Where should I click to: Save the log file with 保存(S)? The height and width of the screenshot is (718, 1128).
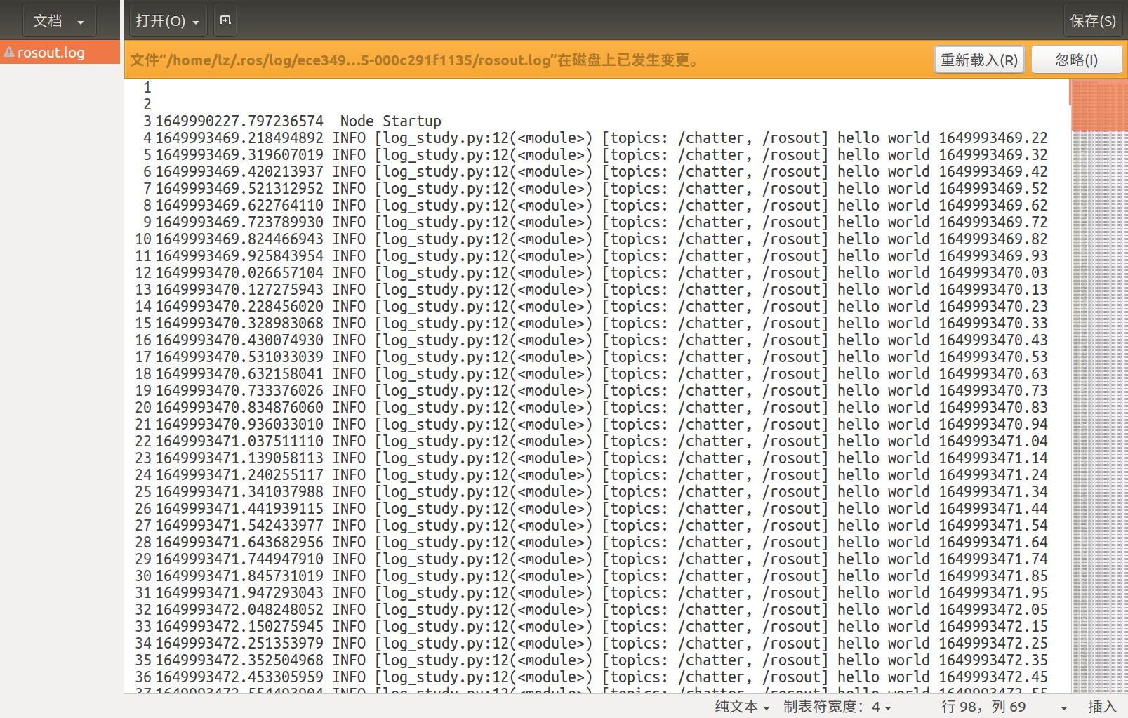1092,20
